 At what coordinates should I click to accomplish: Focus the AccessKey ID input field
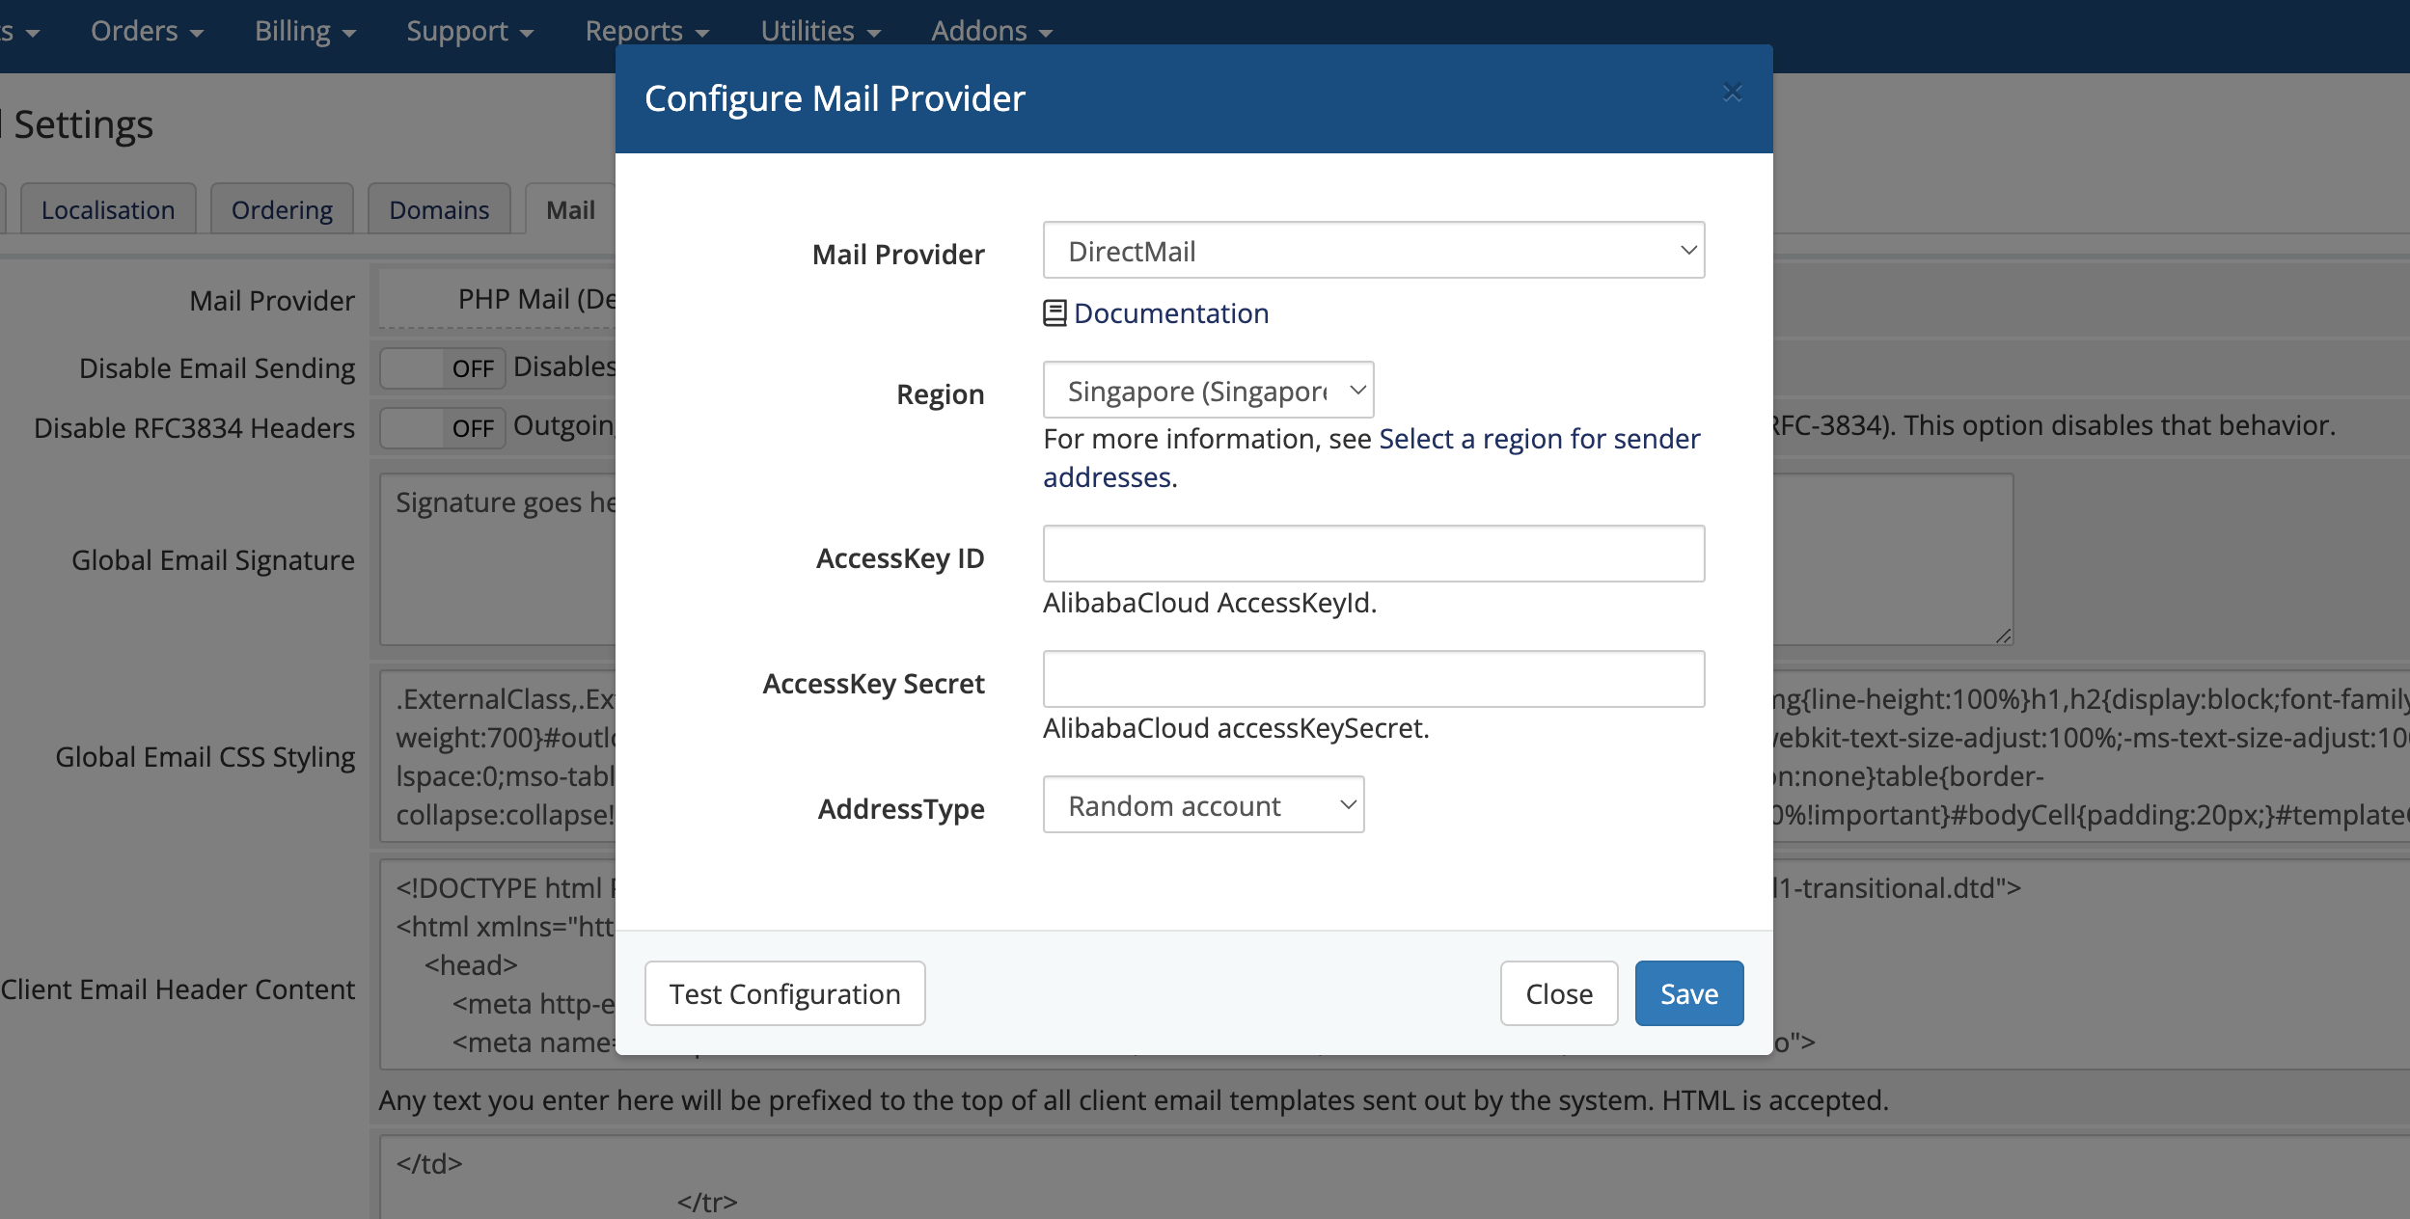point(1374,555)
